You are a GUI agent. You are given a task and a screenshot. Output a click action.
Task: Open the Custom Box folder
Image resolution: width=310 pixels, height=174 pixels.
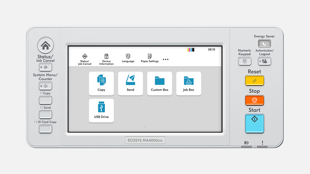click(159, 83)
